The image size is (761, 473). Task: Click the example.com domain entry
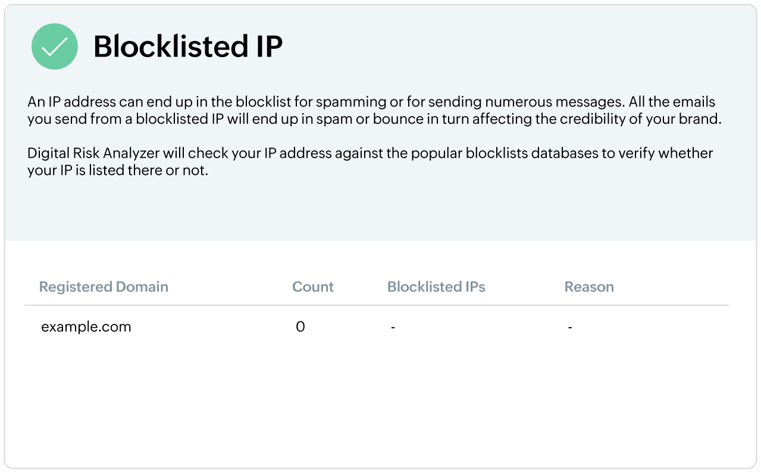pos(86,327)
